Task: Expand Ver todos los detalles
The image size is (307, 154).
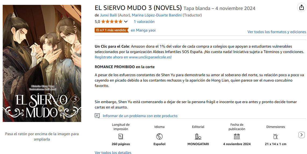Action: pyautogui.click(x=113, y=152)
